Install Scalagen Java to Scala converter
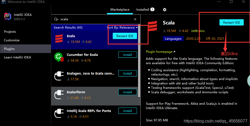Screen dimensions: 250x126 [128, 73]
